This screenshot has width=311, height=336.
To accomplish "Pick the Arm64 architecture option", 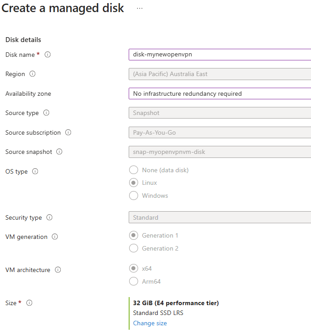I will click(x=133, y=281).
